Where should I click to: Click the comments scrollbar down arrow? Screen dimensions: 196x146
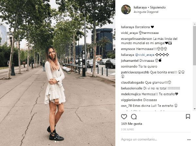pos(194,109)
